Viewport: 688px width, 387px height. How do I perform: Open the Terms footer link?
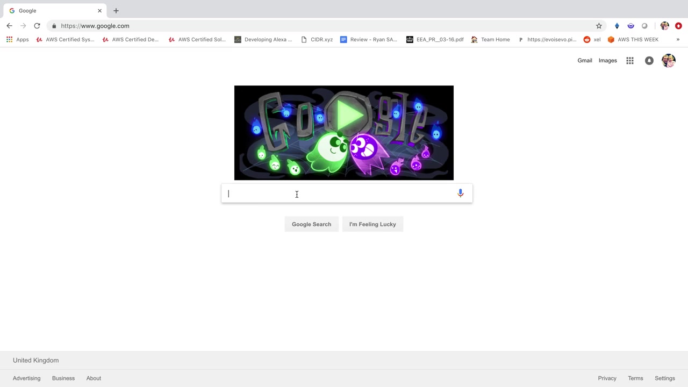[x=635, y=378]
